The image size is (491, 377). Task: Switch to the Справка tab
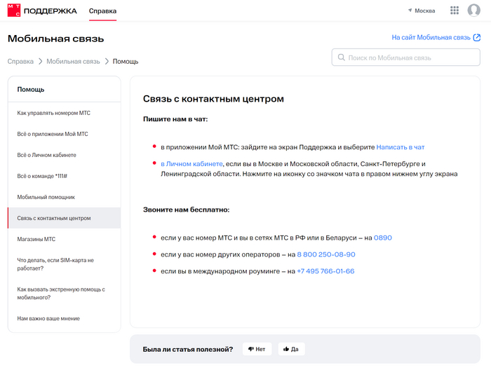102,11
